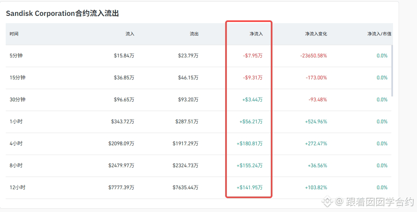Click the Sandisk Corporation合约流入流出 title
417x212 pixels.
62,13
